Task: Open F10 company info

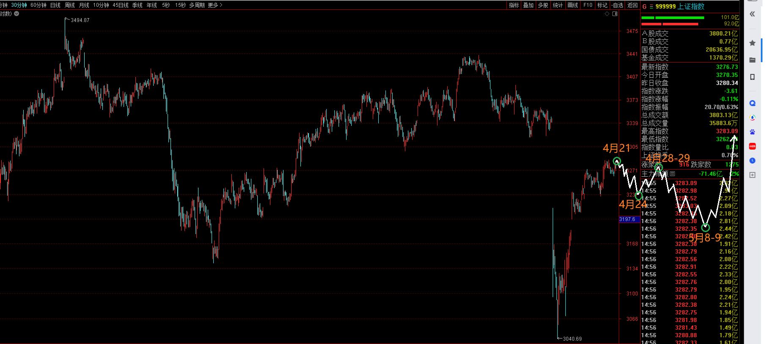Action: (588, 5)
